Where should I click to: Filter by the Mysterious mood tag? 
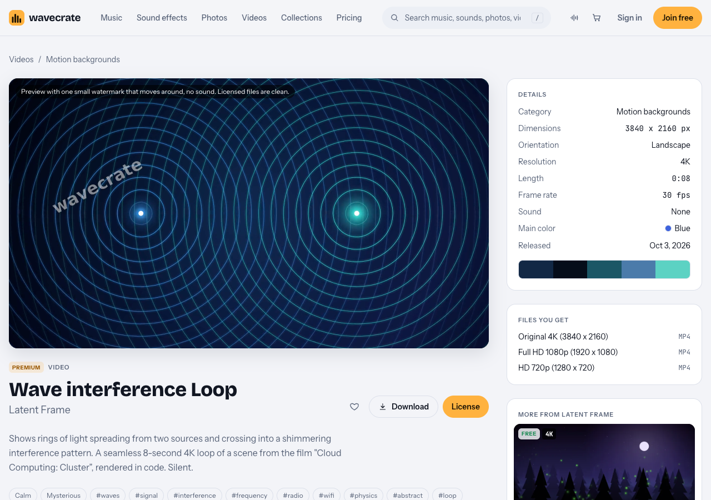[x=63, y=495]
